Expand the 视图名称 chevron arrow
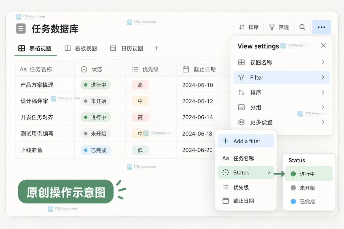The width and height of the screenshot is (344, 229). coord(323,62)
